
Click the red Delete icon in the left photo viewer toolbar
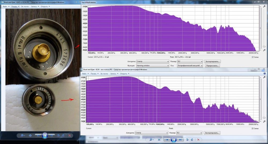coord(70,135)
